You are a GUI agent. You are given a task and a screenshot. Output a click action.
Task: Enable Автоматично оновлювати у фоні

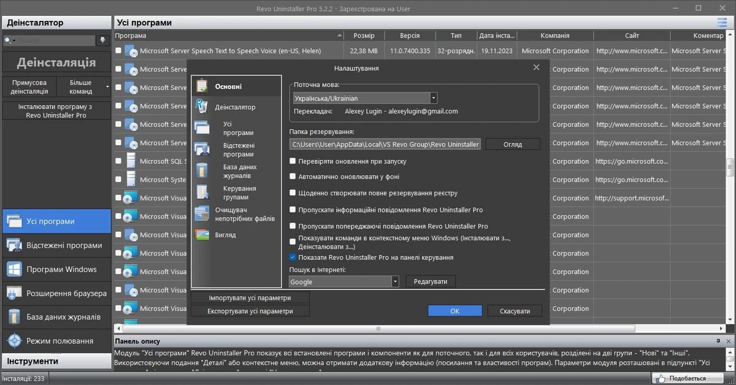click(x=293, y=177)
